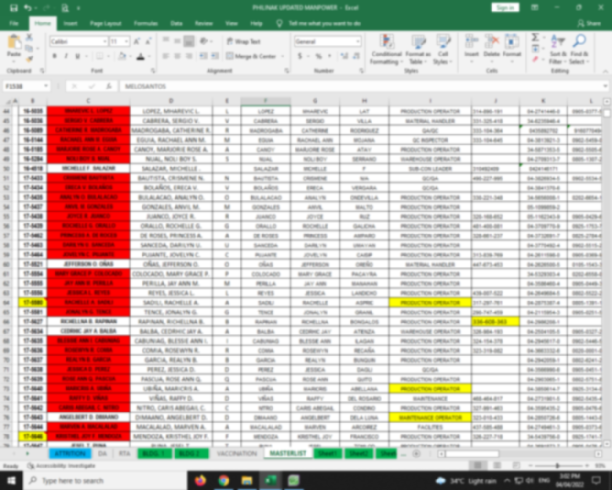Switch to the Page Layout ribbon tab

click(106, 23)
